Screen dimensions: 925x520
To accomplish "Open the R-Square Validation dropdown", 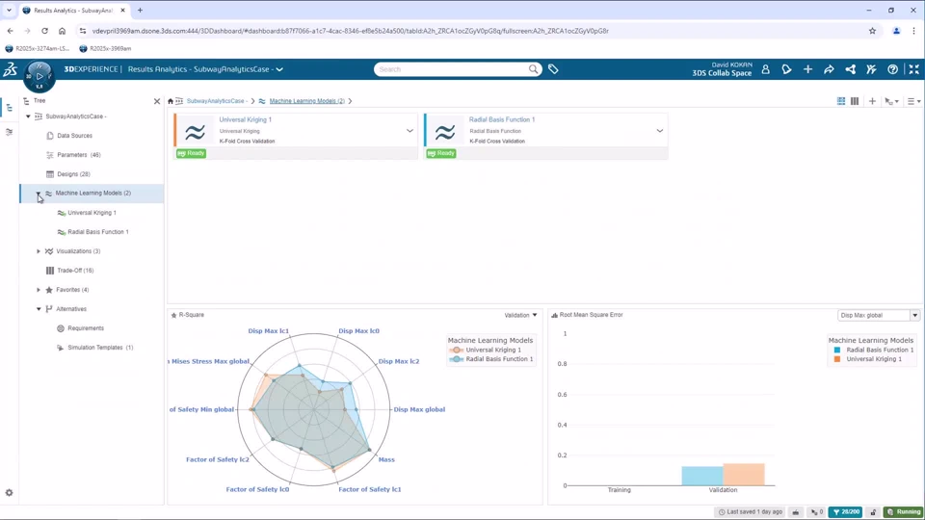I will point(520,316).
